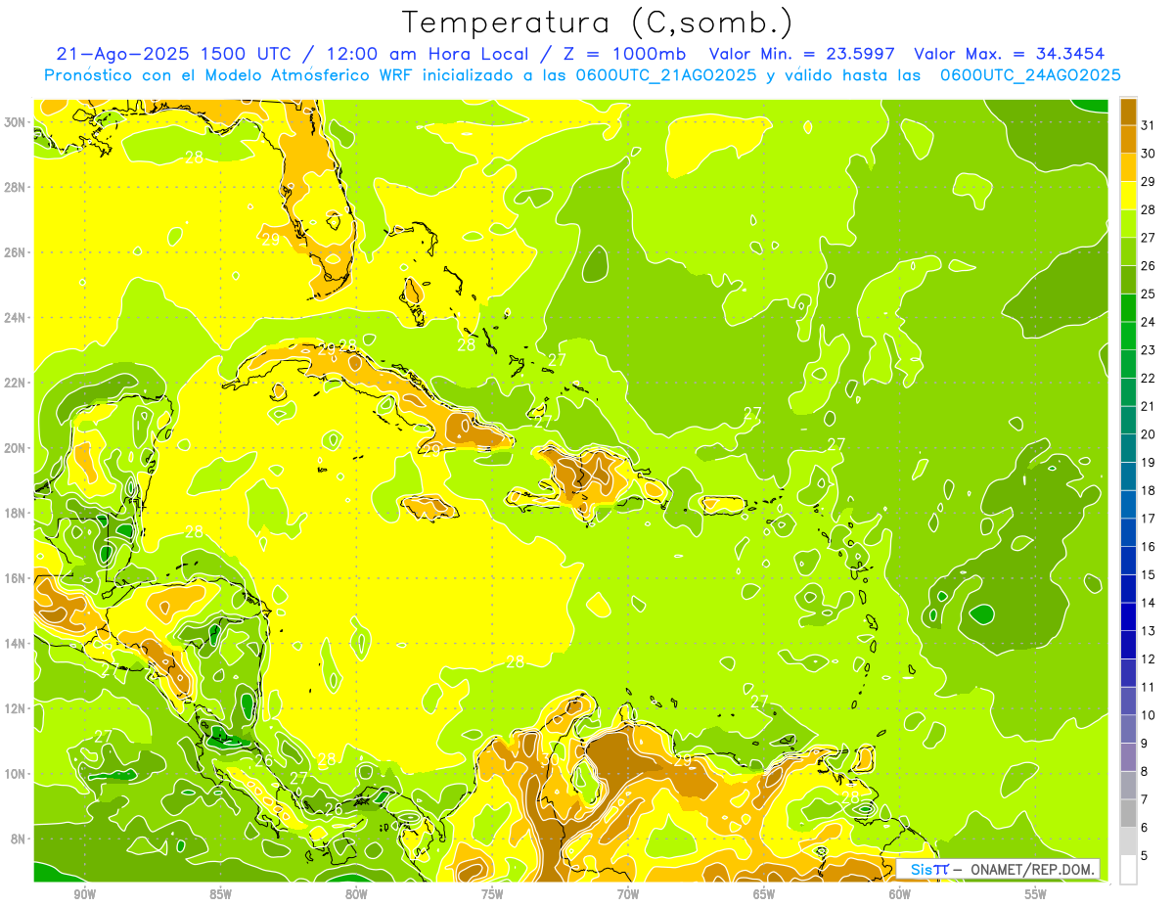The image size is (1174, 907).
Task: Click the green color bar segment between 25 and 26
Action: point(1128,280)
